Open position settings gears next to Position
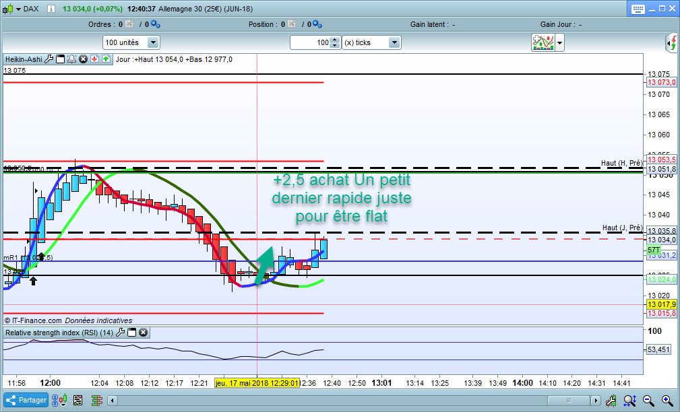680x412 pixels. tap(317, 24)
